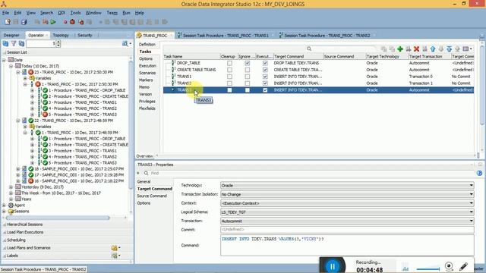The width and height of the screenshot is (486, 273).
Task: Click the Load Plans and Scenarios action icon
Action: tap(115, 248)
